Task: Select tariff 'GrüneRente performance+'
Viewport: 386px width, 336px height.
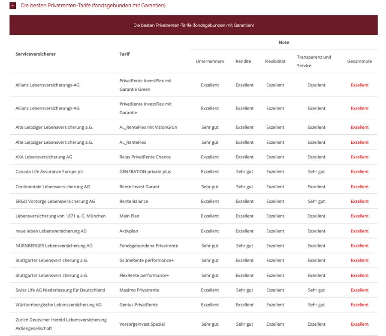Action: 147,261
